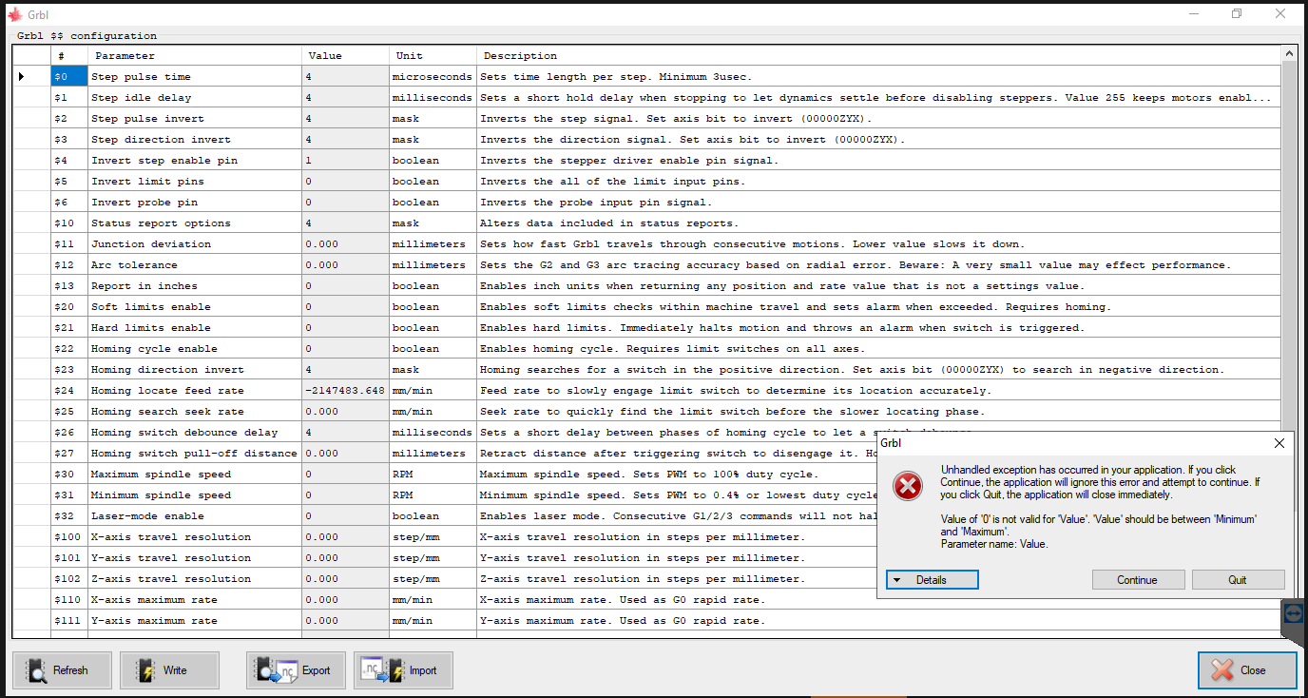Image resolution: width=1308 pixels, height=698 pixels.
Task: Click the TeamViewer side panel icon
Action: 1294,613
